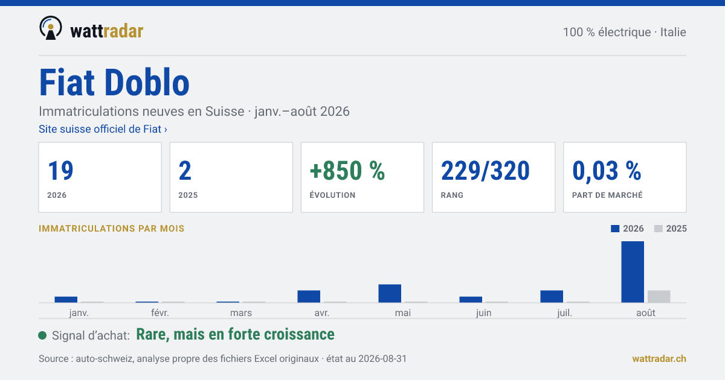This screenshot has height=380, width=725.
Task: Click the blue juin 2026 bar
Action: click(471, 300)
